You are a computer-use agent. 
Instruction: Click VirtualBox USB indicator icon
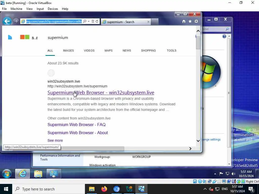tap(214, 181)
